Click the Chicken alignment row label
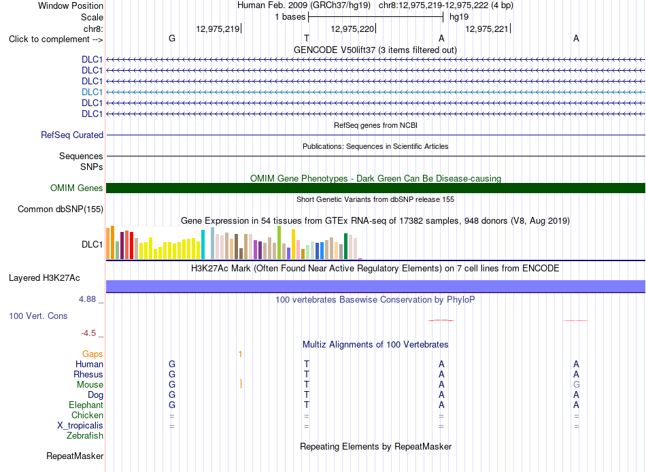Viewport: 646px width, 472px height. point(87,415)
